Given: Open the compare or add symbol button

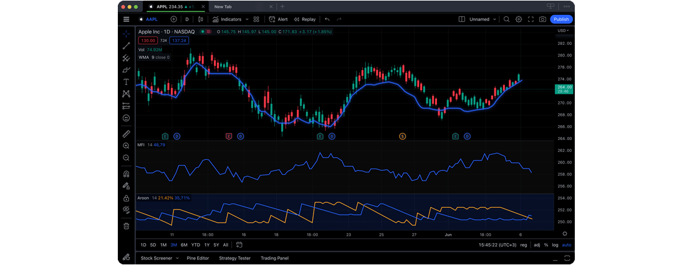Looking at the screenshot, I should pos(173,19).
